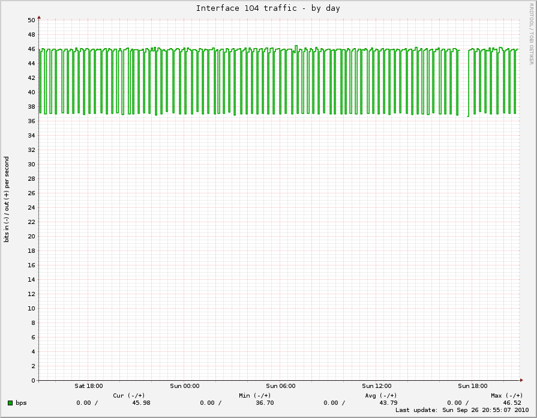Click the y-axis value 36

[32, 121]
